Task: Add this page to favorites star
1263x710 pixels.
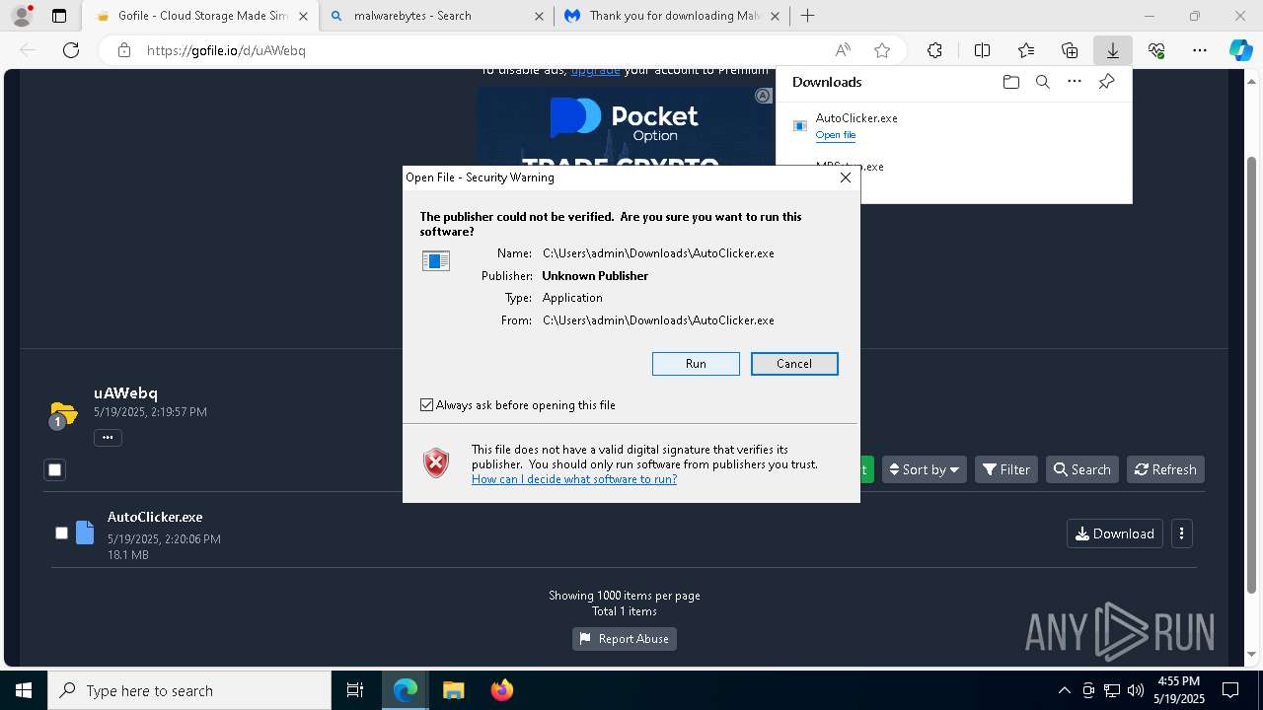Action: [x=882, y=50]
